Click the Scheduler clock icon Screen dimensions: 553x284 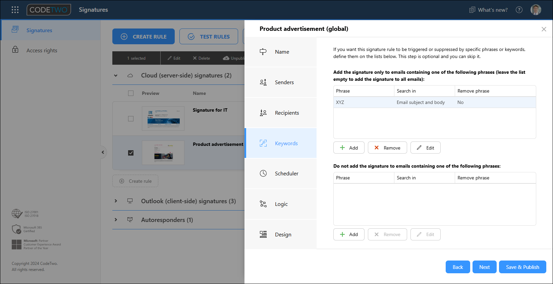tap(263, 173)
